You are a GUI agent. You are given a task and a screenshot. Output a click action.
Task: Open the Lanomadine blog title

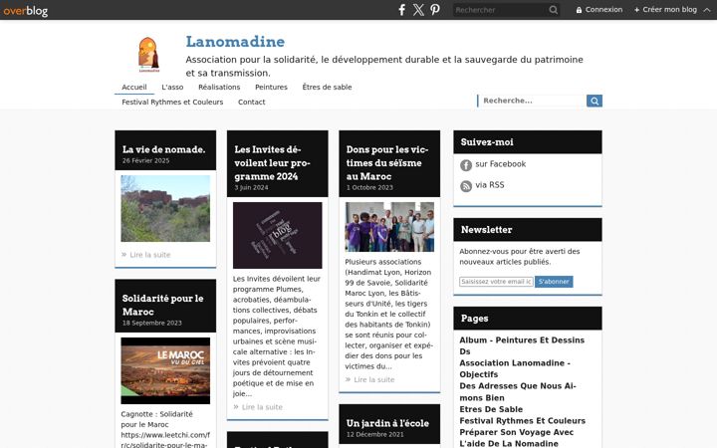coord(235,42)
